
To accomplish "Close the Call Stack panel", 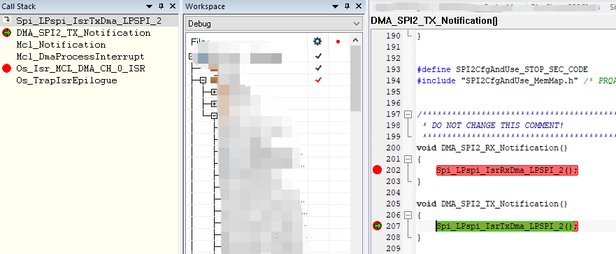I will point(173,6).
